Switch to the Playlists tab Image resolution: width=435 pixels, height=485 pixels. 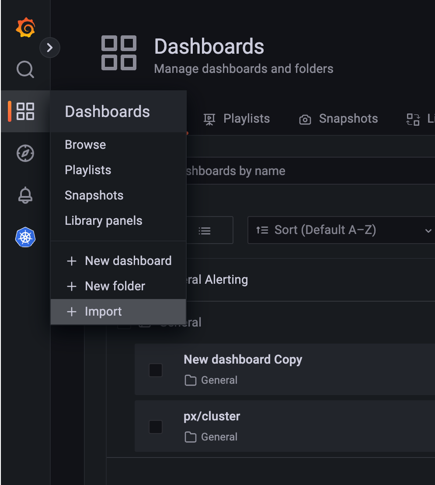246,119
